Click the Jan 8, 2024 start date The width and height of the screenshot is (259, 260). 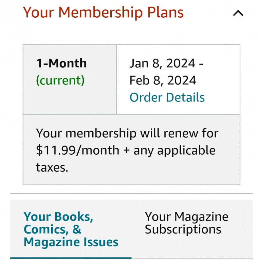pyautogui.click(x=163, y=63)
